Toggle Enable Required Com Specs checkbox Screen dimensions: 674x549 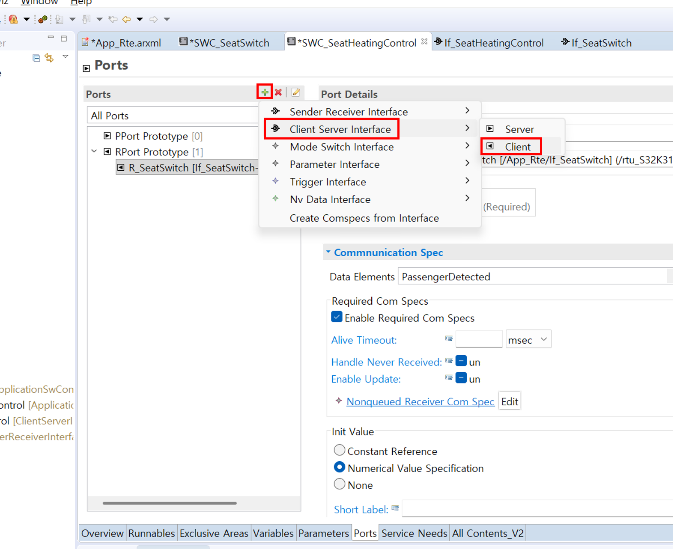[337, 318]
